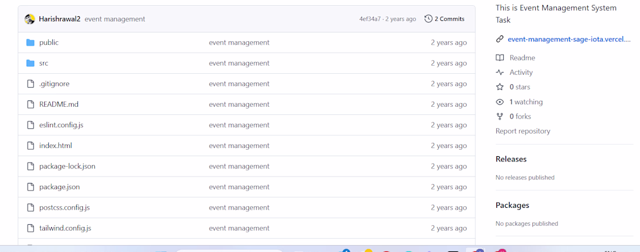Screen dimensions: 640x252
Task: Open the Releases section heading
Action: [511, 159]
